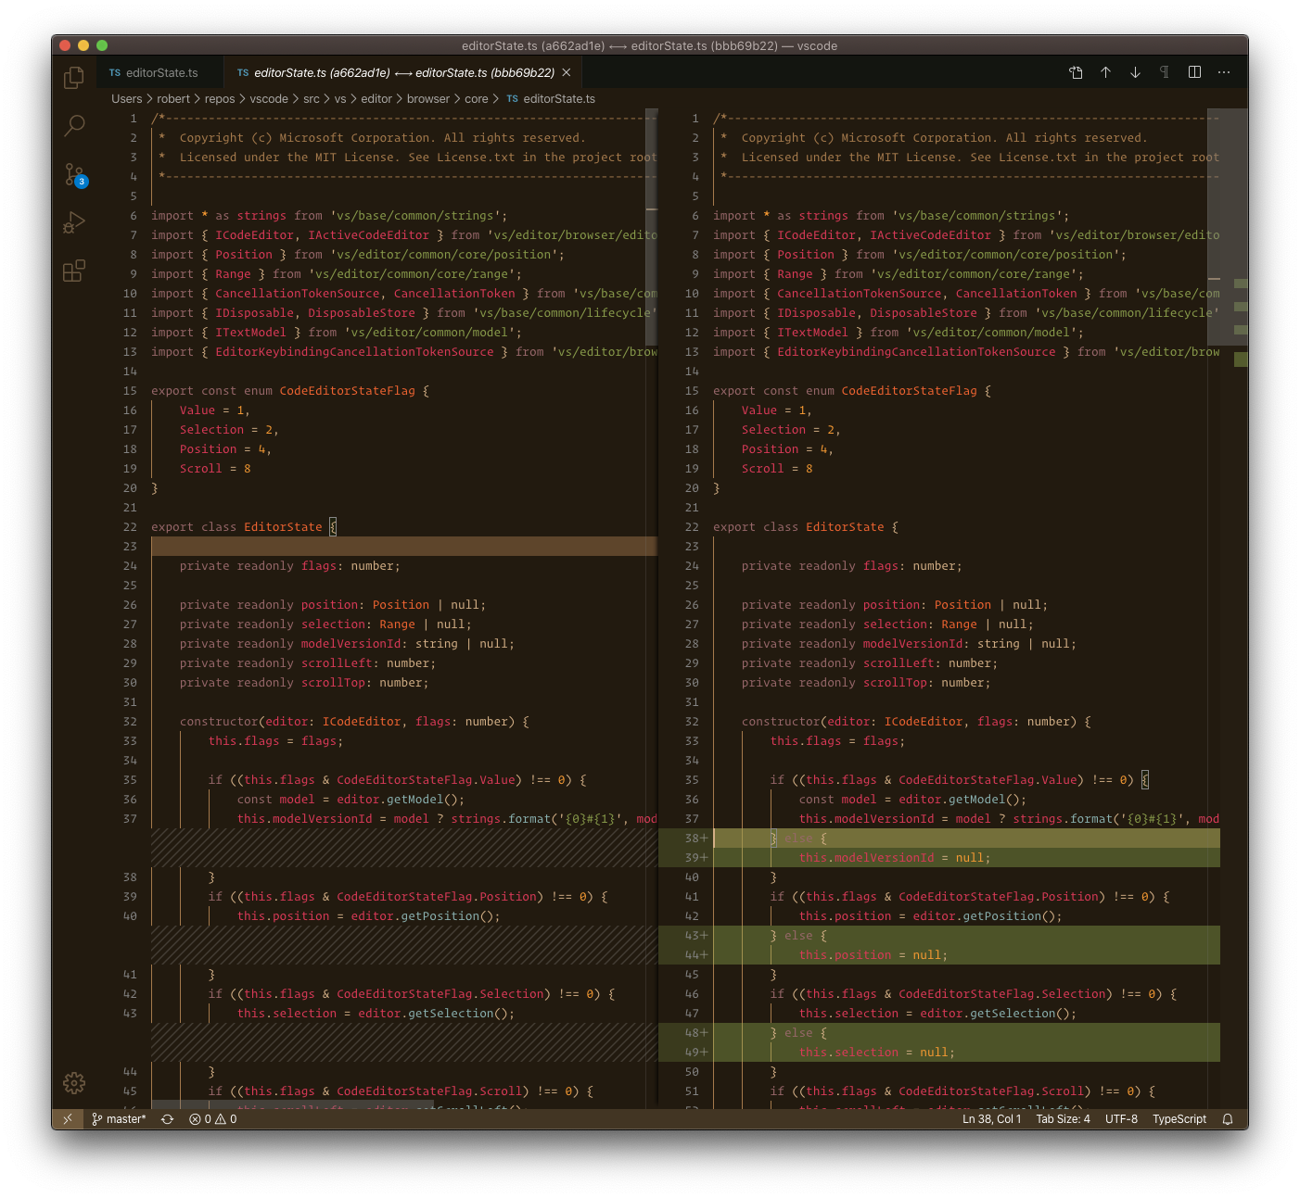Go to next change with the down arrow

pyautogui.click(x=1135, y=72)
